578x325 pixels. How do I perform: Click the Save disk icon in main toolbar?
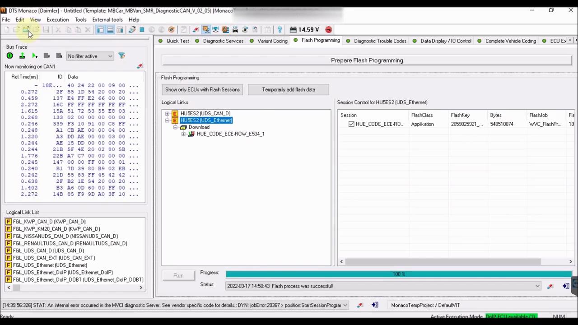coord(46,30)
